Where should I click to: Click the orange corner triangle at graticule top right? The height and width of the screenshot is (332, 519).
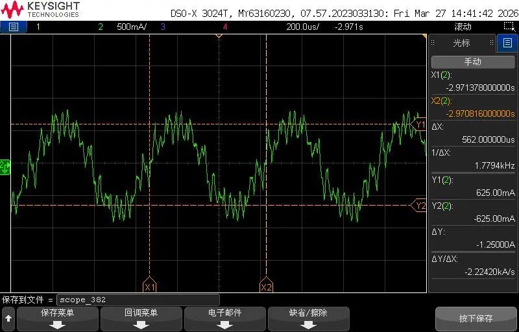pos(424,36)
